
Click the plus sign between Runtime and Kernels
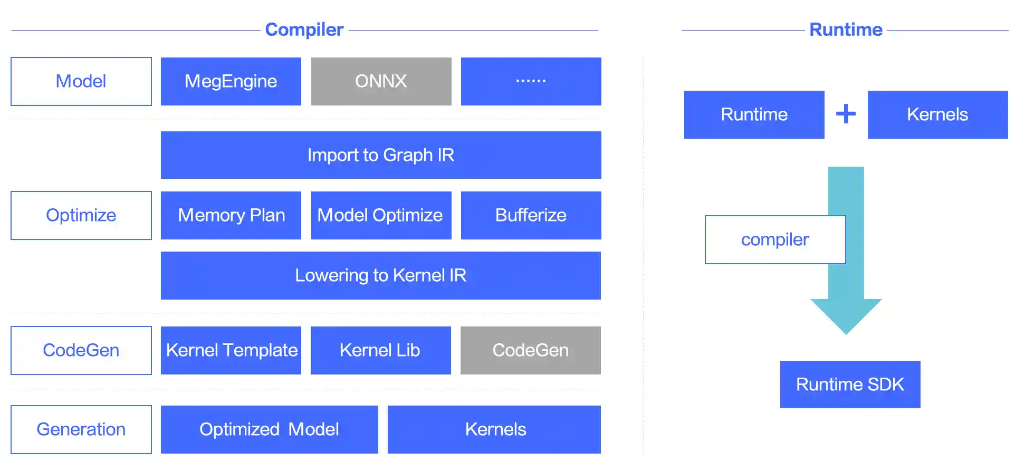pyautogui.click(x=846, y=114)
